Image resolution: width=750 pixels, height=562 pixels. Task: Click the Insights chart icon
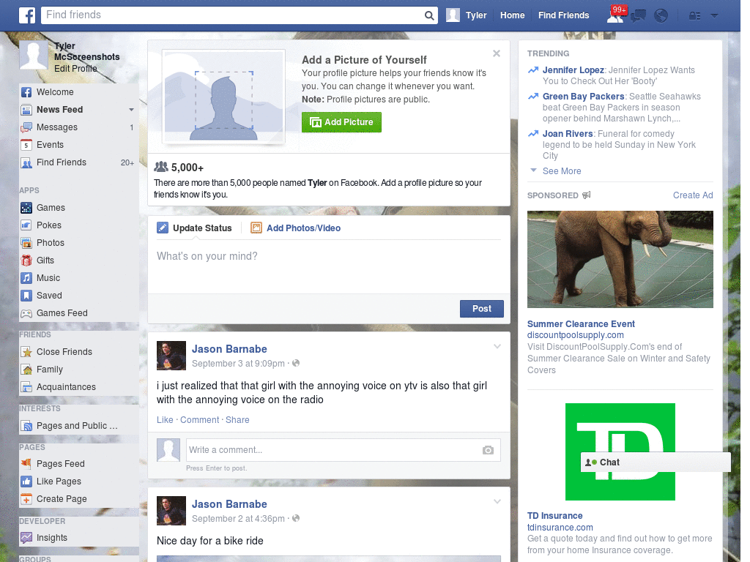[26, 538]
